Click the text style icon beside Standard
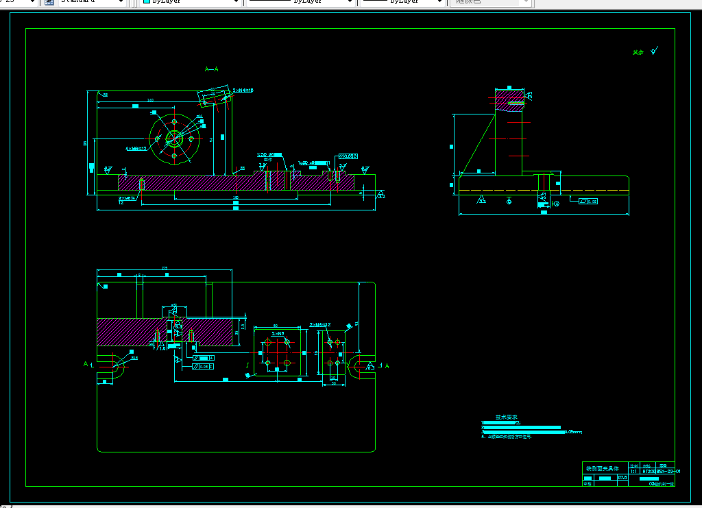Viewport: 702px width, 508px height. 49,2
